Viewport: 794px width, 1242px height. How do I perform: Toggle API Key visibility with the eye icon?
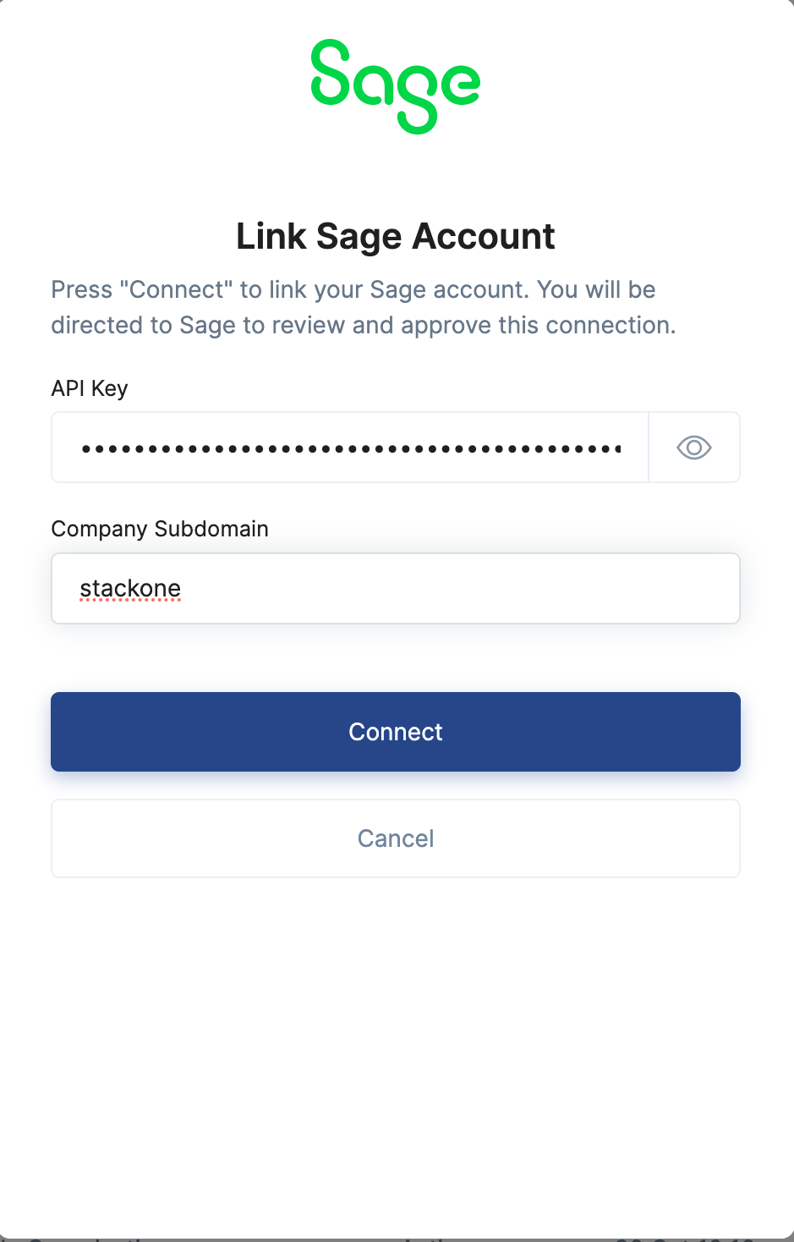tap(693, 447)
